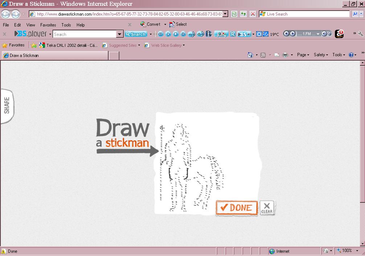The image size is (365, 256).
Task: Click the browser Forward arrow button
Action: coord(16,14)
